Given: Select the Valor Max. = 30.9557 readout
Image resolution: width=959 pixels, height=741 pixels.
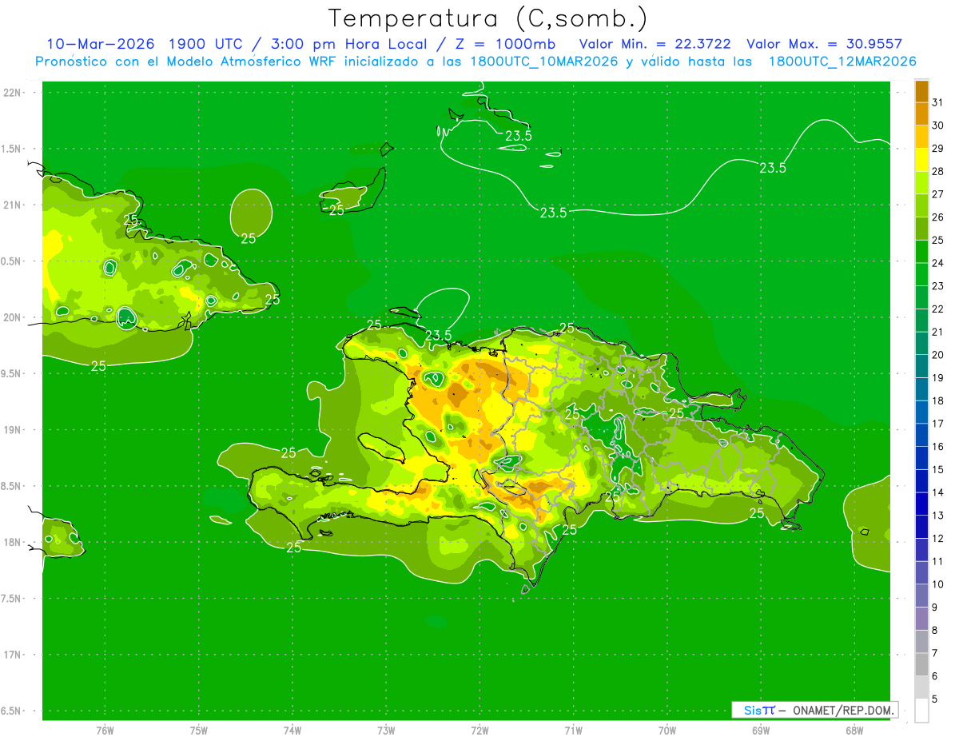Looking at the screenshot, I should click(x=824, y=44).
